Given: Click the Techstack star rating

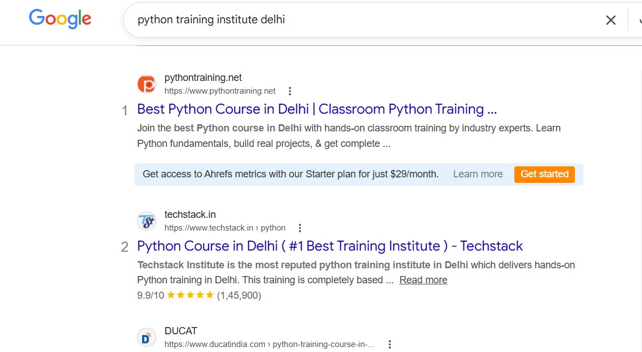Looking at the screenshot, I should pos(190,295).
